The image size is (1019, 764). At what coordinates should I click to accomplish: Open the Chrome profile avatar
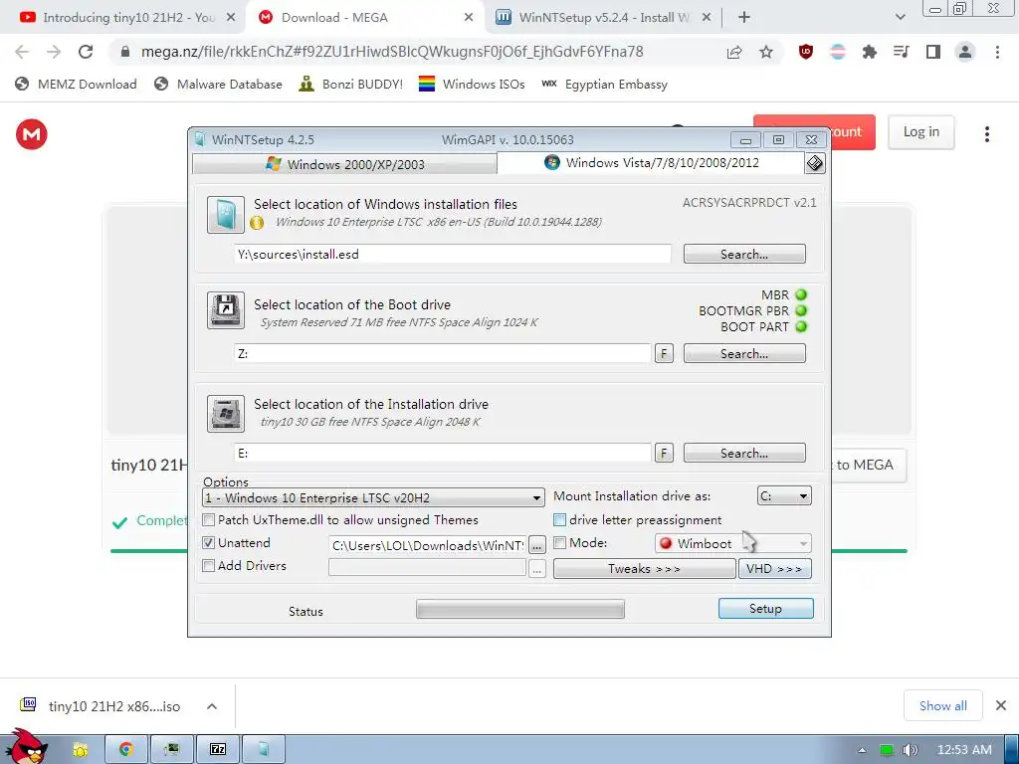(965, 52)
